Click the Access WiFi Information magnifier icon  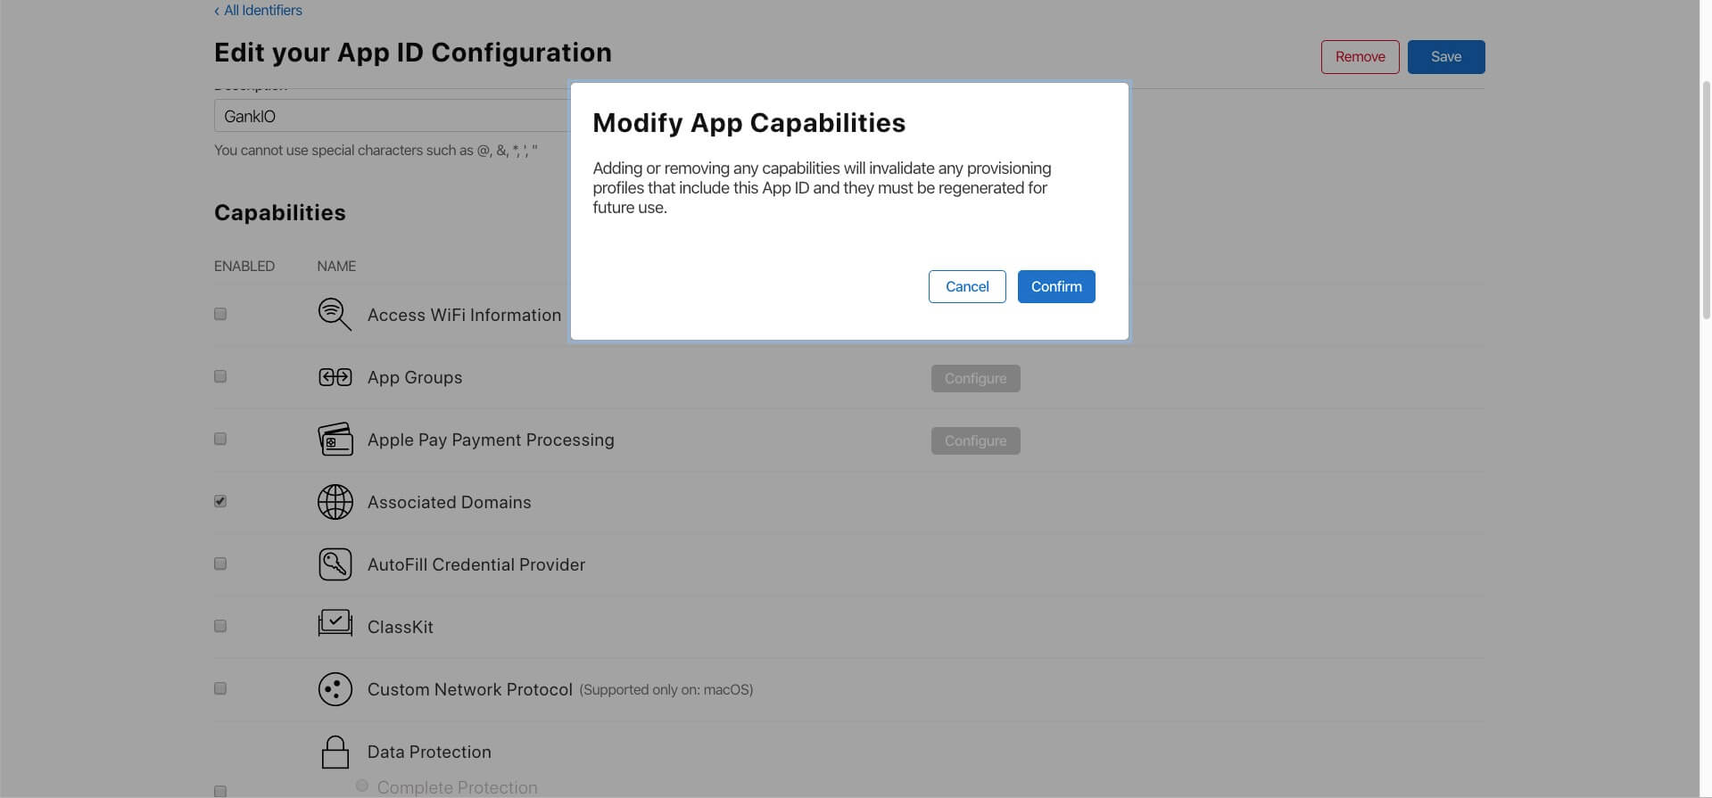tap(335, 315)
